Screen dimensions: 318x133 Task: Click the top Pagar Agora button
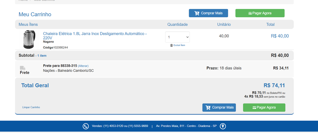[260, 13]
